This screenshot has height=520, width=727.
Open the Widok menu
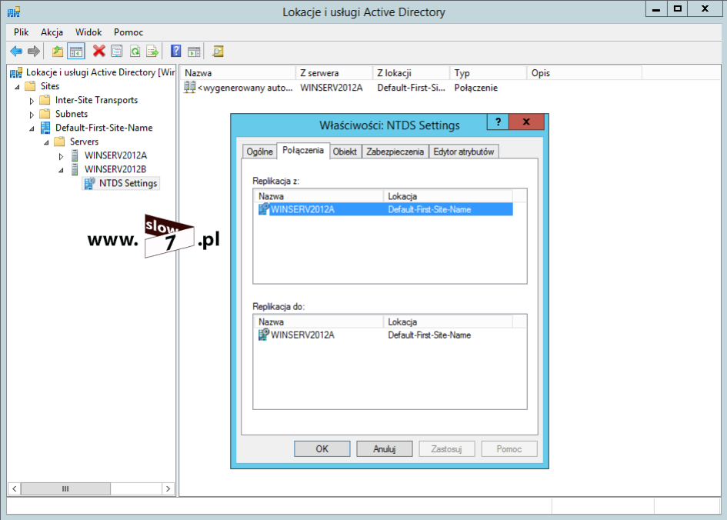88,32
